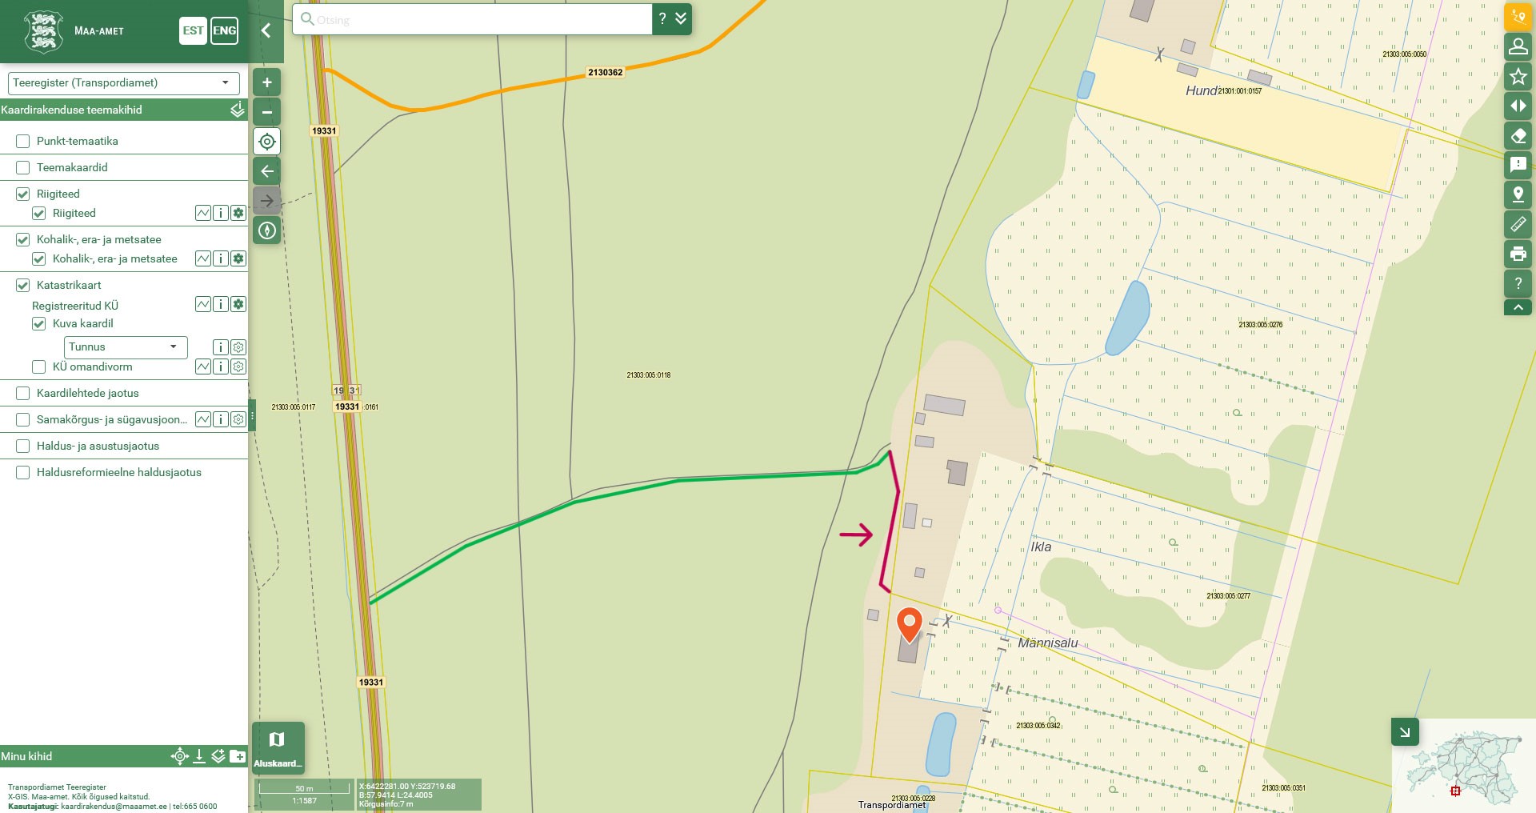Click the print map icon

tap(1518, 254)
